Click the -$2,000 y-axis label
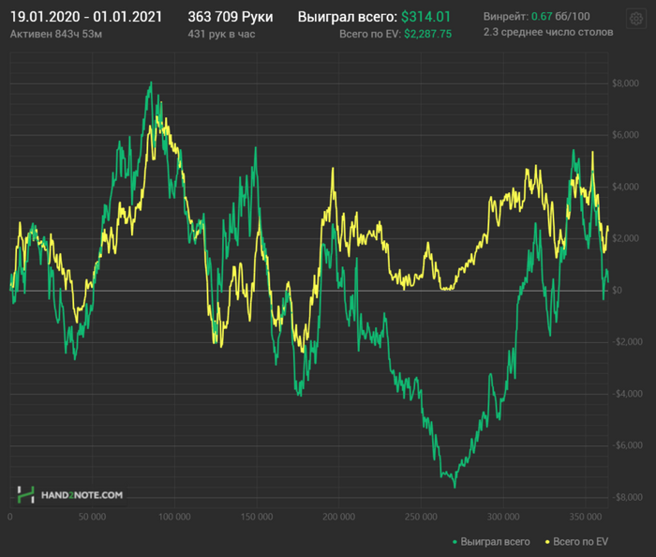Viewport: 656px width, 557px height. pos(627,341)
